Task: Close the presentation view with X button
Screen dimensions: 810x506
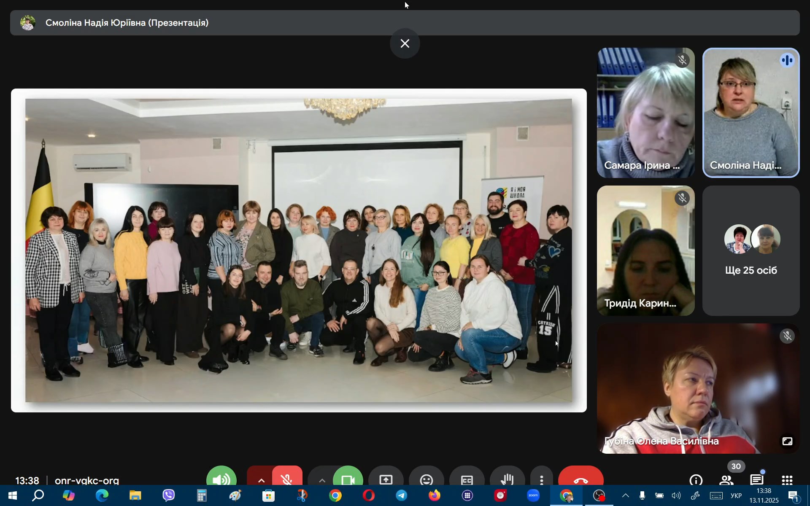Action: [x=405, y=43]
